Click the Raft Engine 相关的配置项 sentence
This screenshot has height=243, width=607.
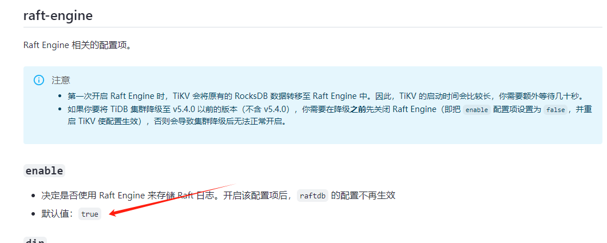(x=78, y=45)
